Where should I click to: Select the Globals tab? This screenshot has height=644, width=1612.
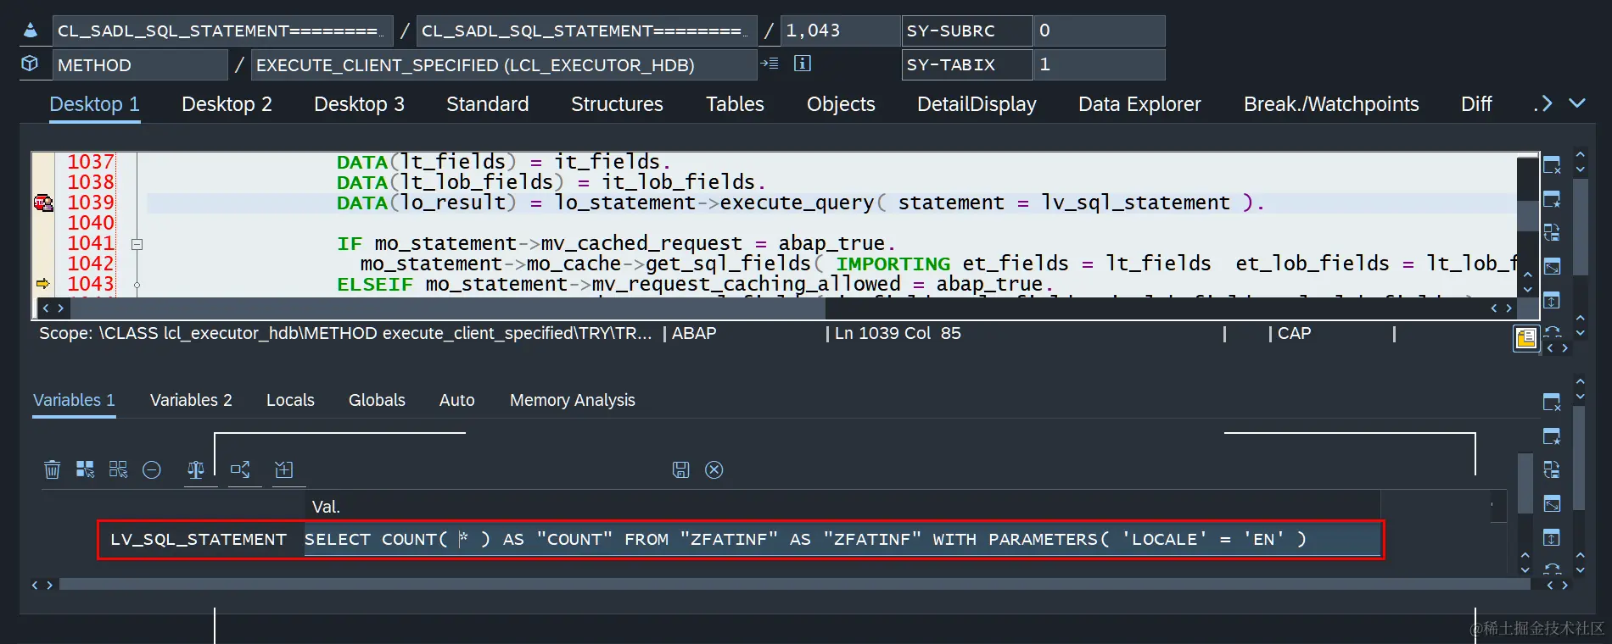click(377, 400)
